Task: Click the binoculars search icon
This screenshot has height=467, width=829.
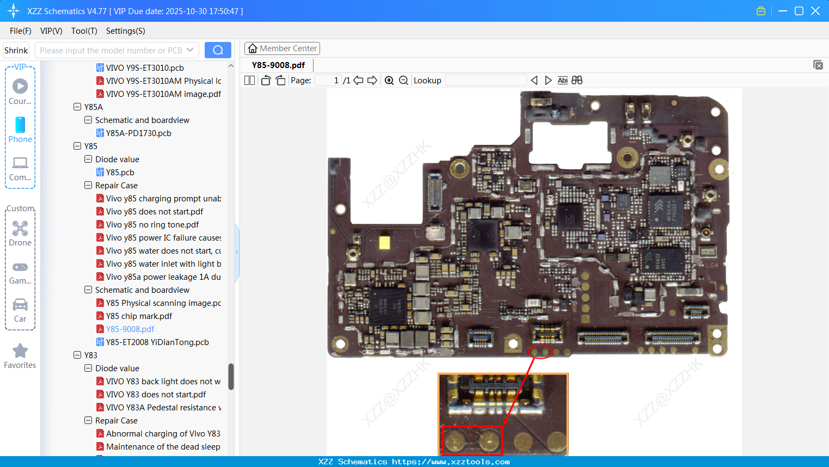Action: click(577, 80)
